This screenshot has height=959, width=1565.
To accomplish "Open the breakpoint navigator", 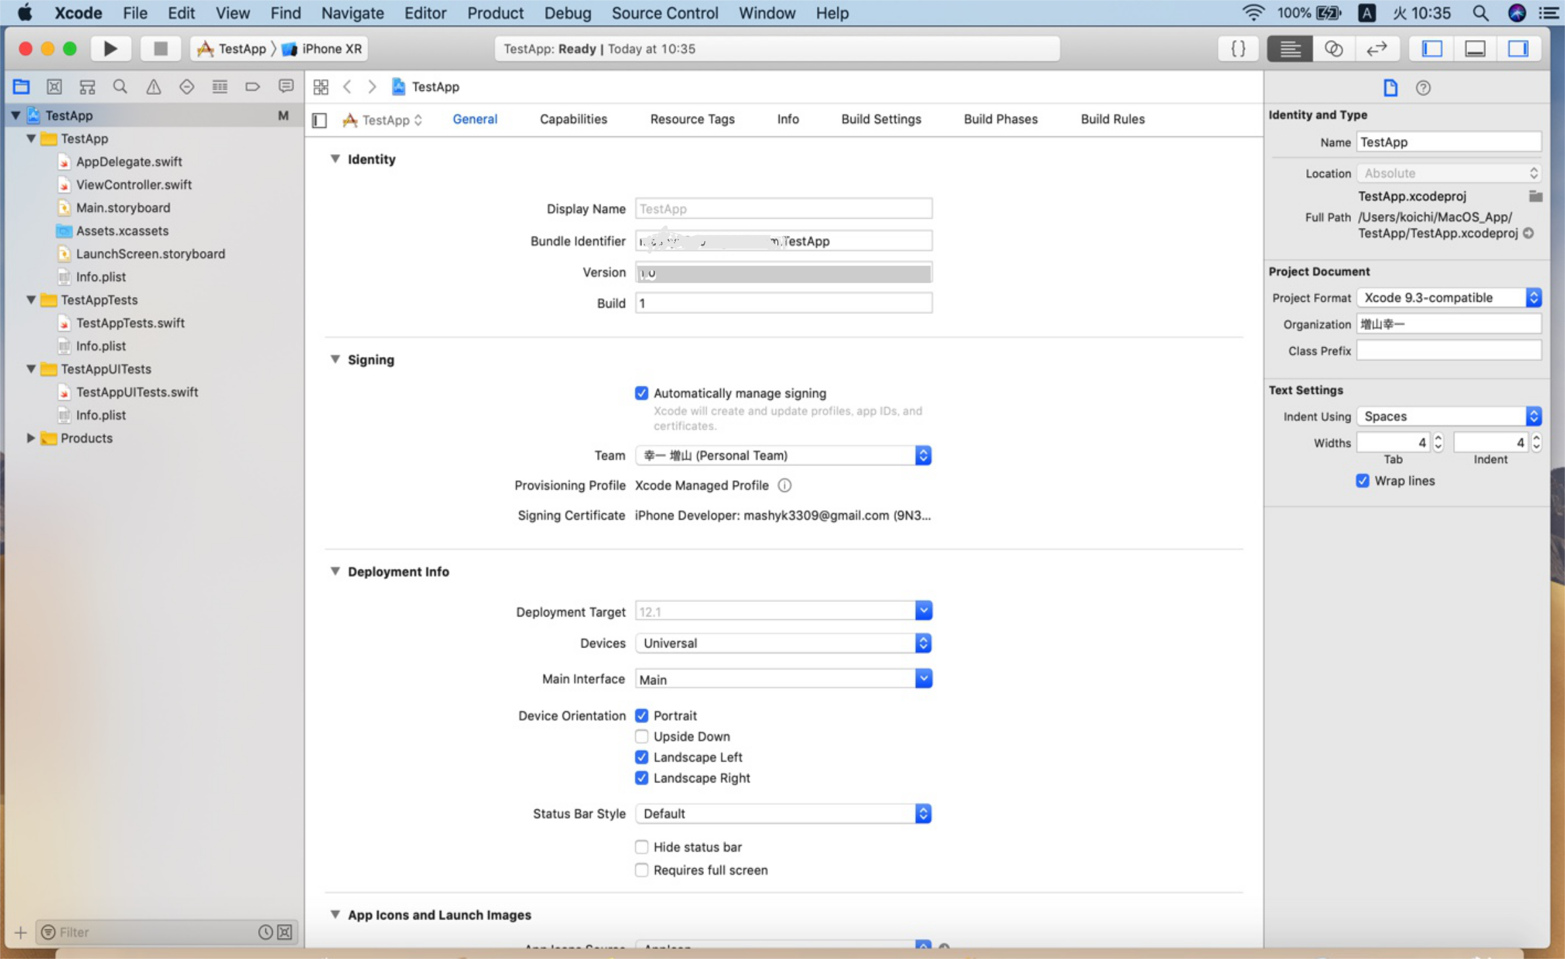I will [252, 86].
